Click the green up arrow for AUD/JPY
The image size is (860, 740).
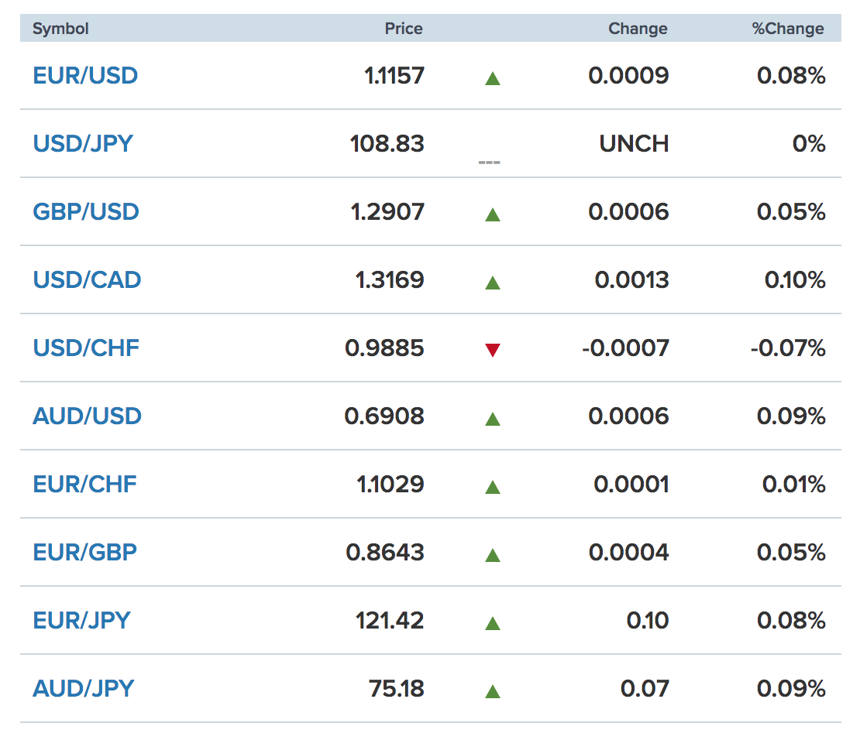493,691
